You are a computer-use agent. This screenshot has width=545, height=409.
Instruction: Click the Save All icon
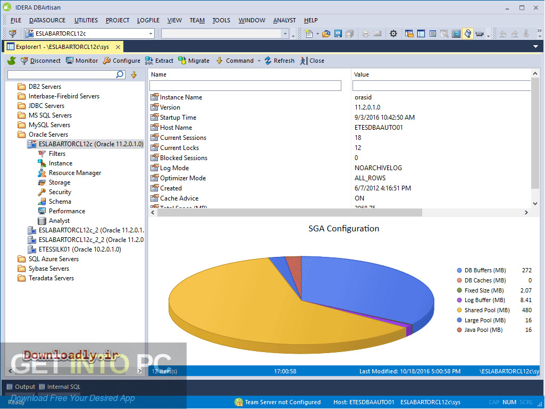[350, 34]
